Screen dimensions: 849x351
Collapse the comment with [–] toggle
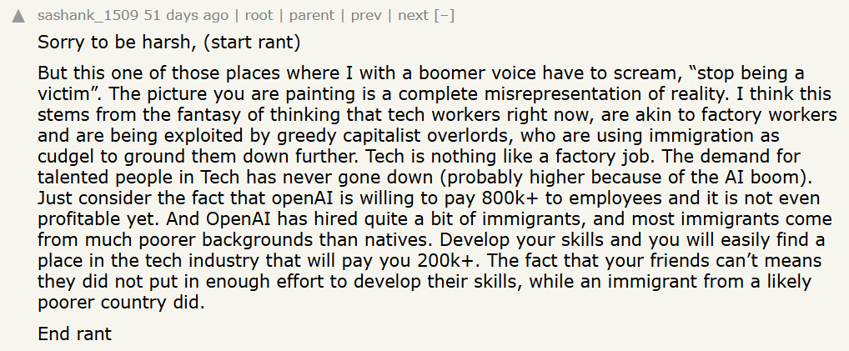click(444, 16)
